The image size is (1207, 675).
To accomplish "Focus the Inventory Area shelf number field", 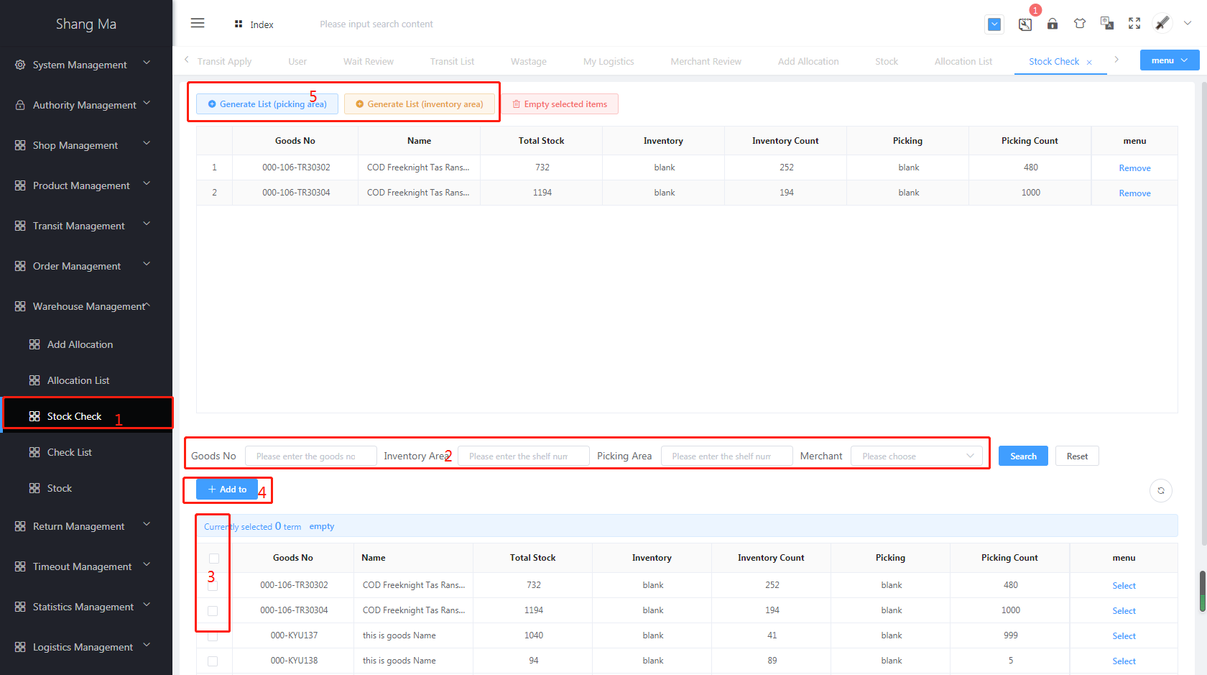I will pos(524,456).
